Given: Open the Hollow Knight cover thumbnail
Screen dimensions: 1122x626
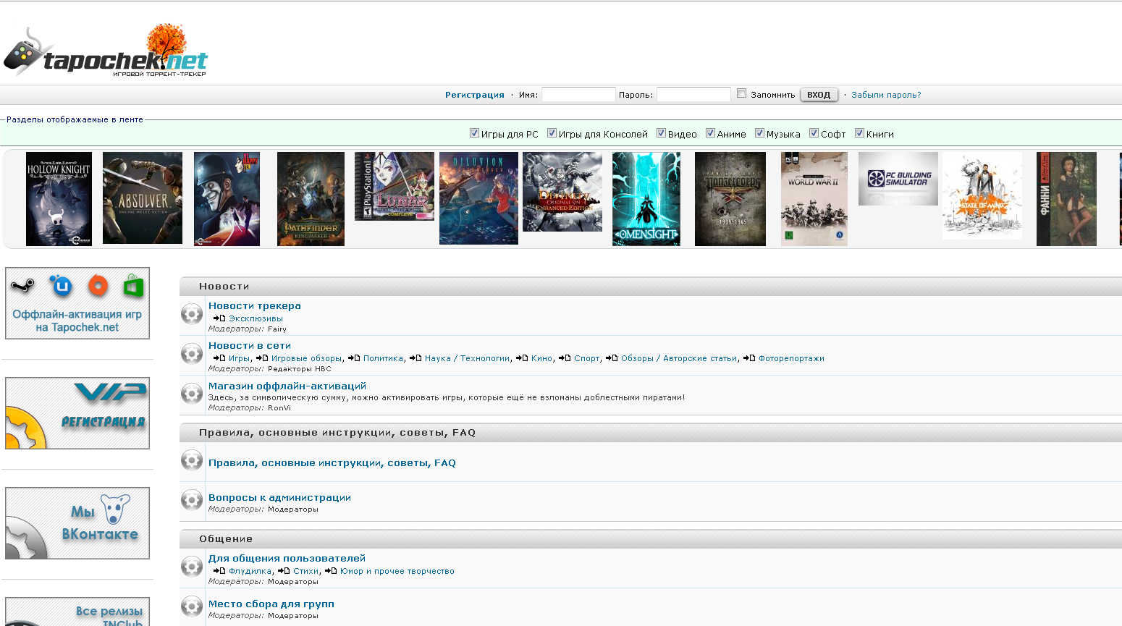Looking at the screenshot, I should pos(59,199).
